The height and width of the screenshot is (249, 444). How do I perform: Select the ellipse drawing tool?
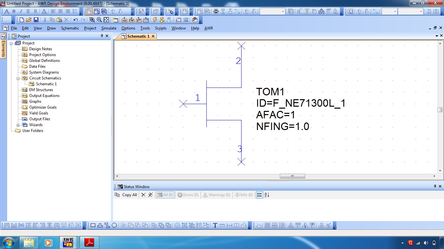114,225
